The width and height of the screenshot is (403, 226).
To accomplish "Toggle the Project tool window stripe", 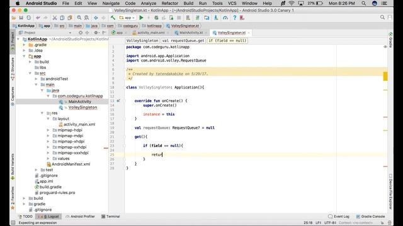I will (x=13, y=41).
